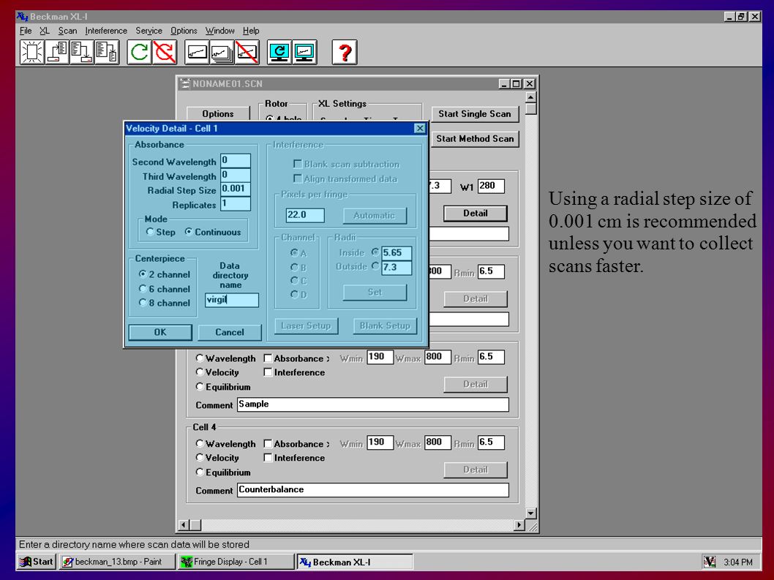
Task: Click the enabled Detail button below W1
Action: 476,214
